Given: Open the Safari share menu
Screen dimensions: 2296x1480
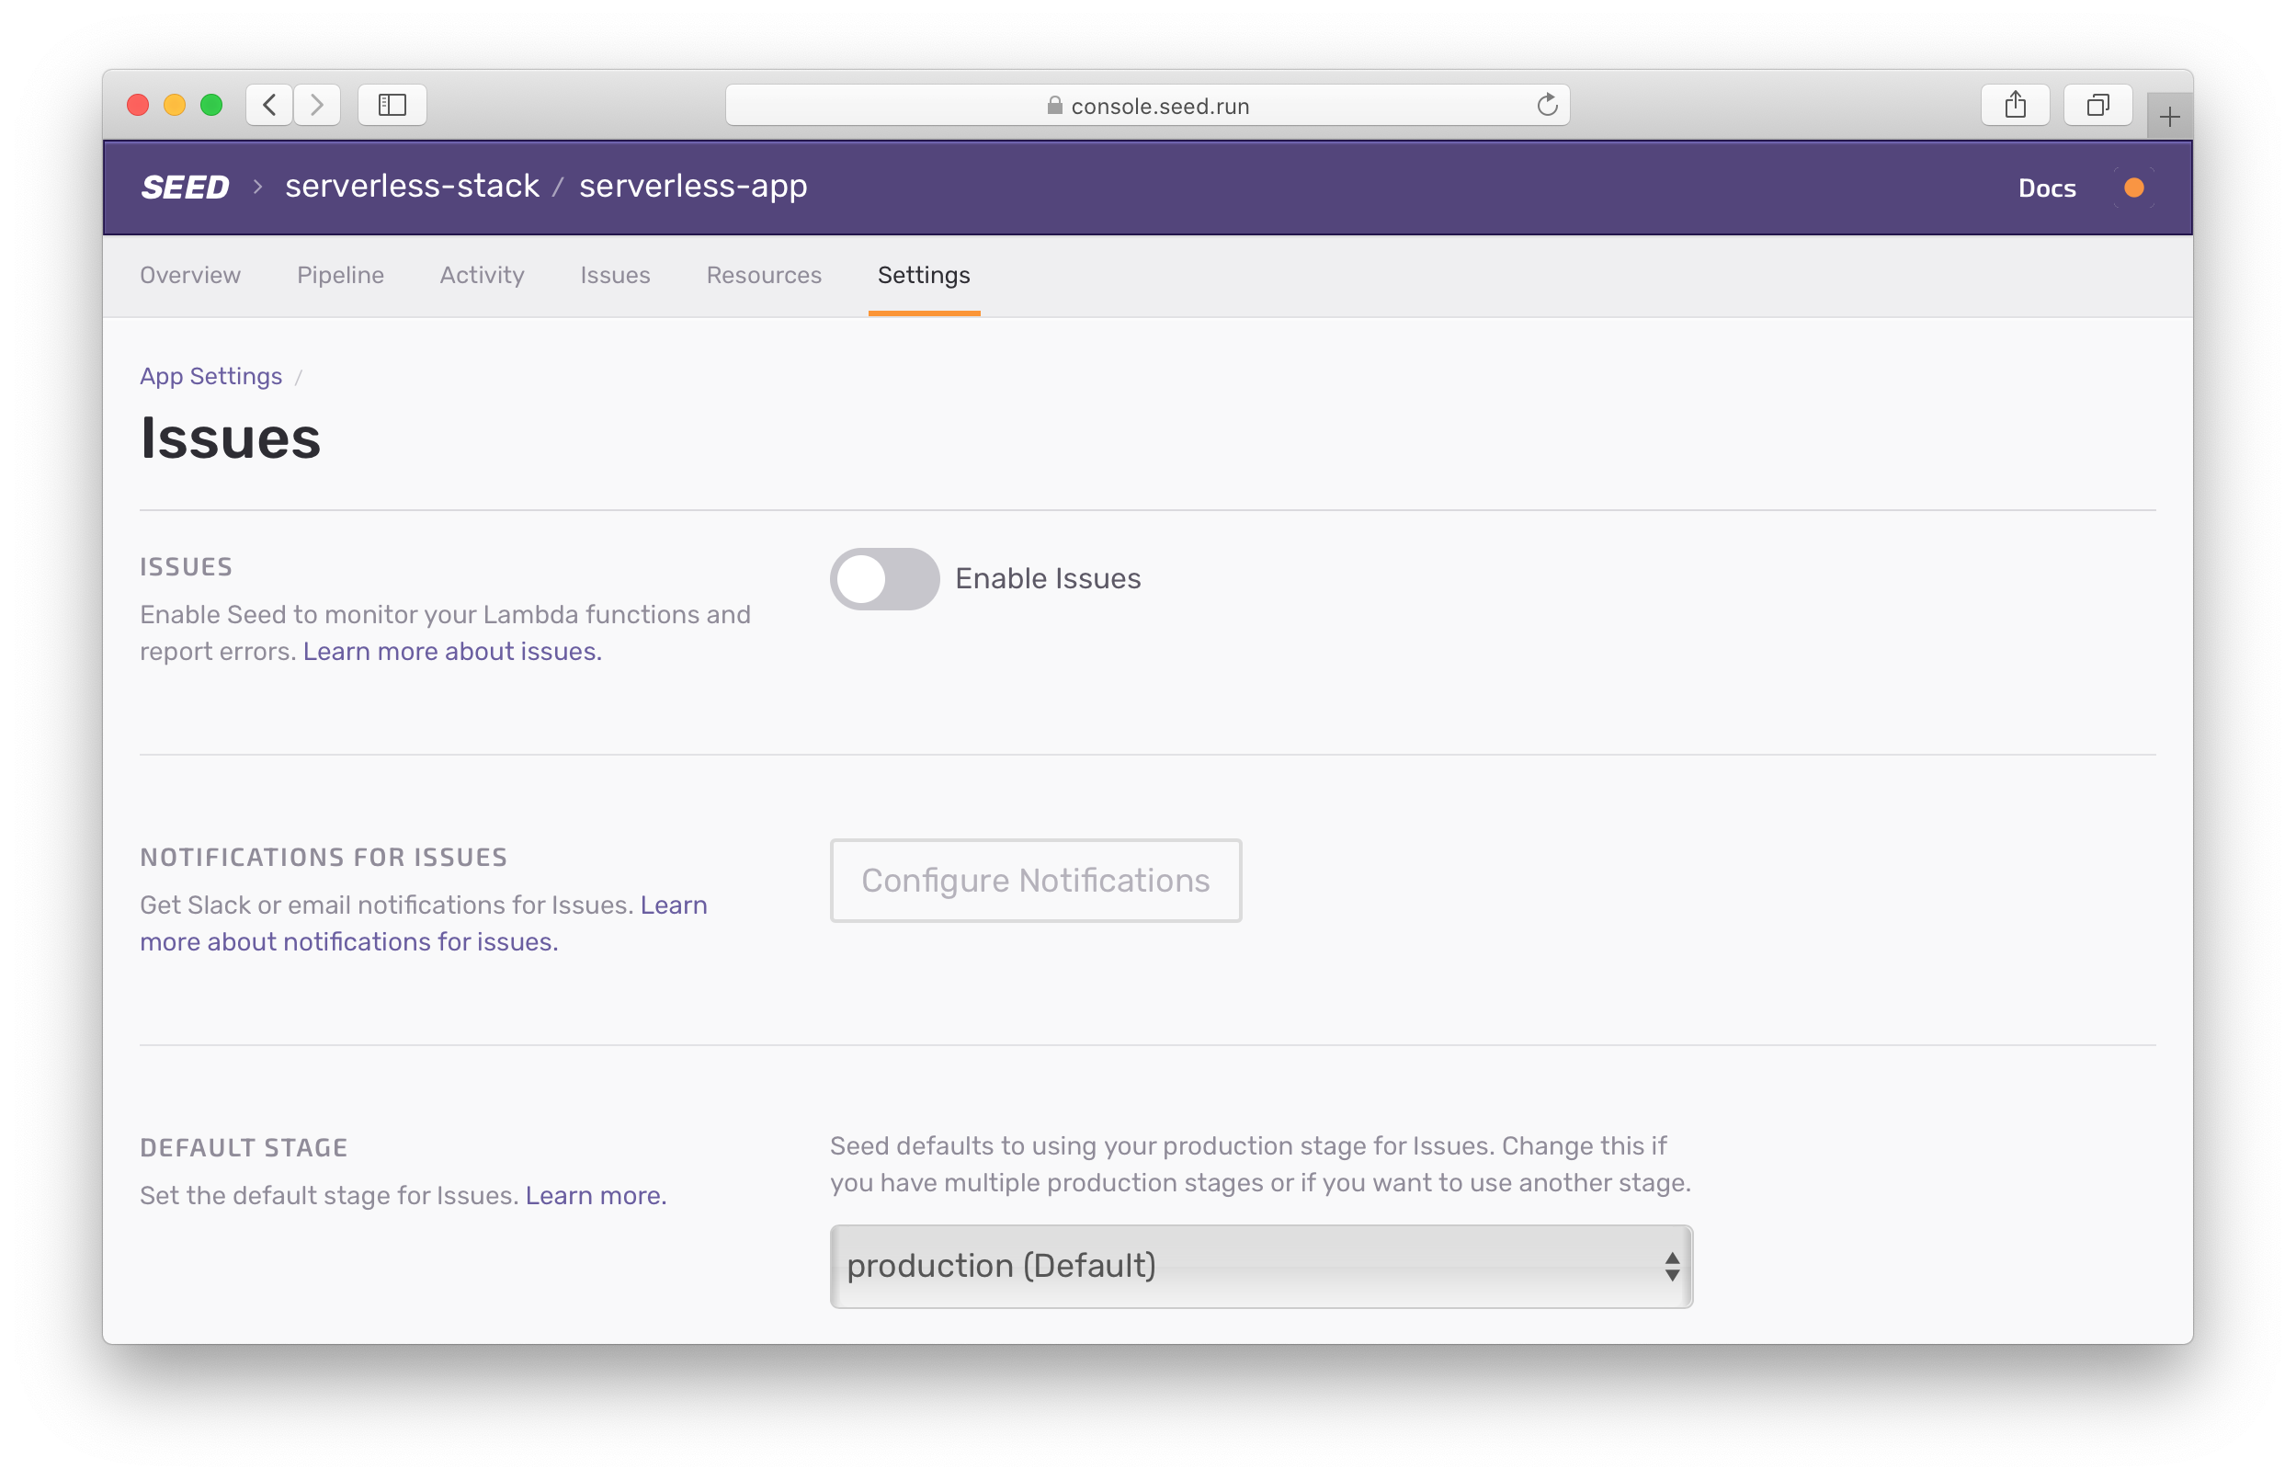Looking at the screenshot, I should click(2016, 105).
